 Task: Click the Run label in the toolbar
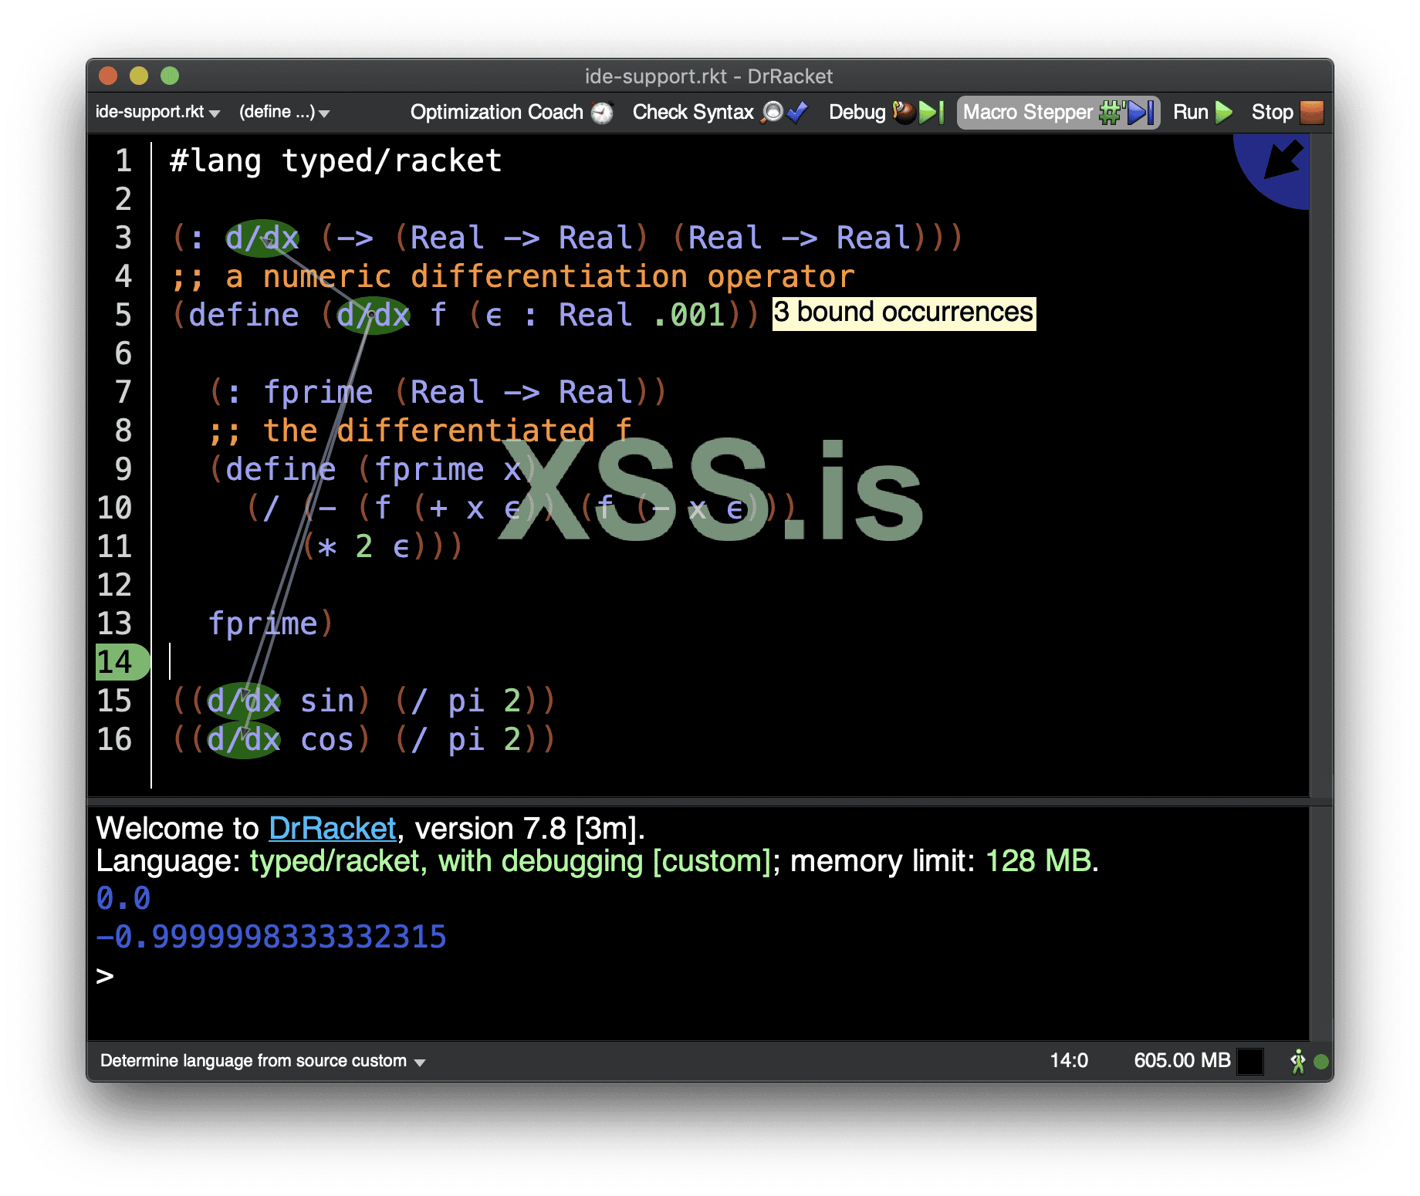click(x=1192, y=112)
